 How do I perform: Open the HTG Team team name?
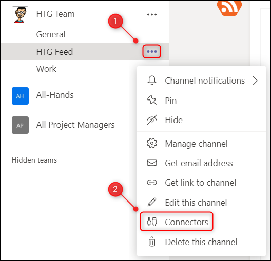[55, 14]
